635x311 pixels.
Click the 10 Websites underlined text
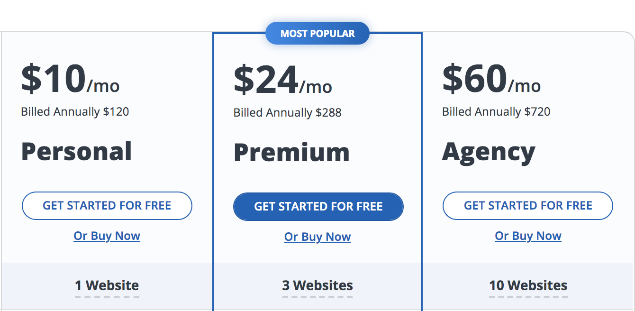(x=528, y=285)
